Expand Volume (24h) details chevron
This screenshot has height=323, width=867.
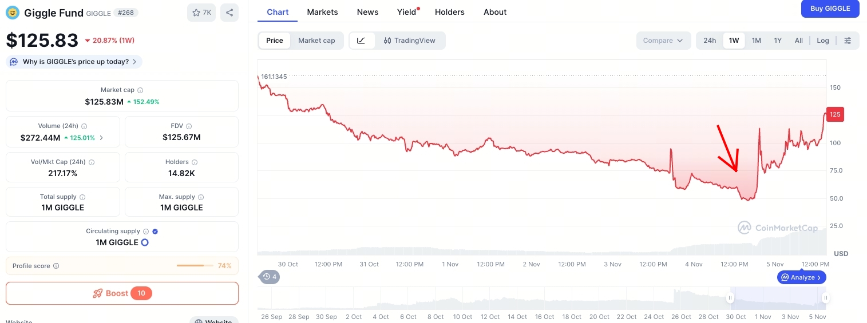click(x=101, y=138)
